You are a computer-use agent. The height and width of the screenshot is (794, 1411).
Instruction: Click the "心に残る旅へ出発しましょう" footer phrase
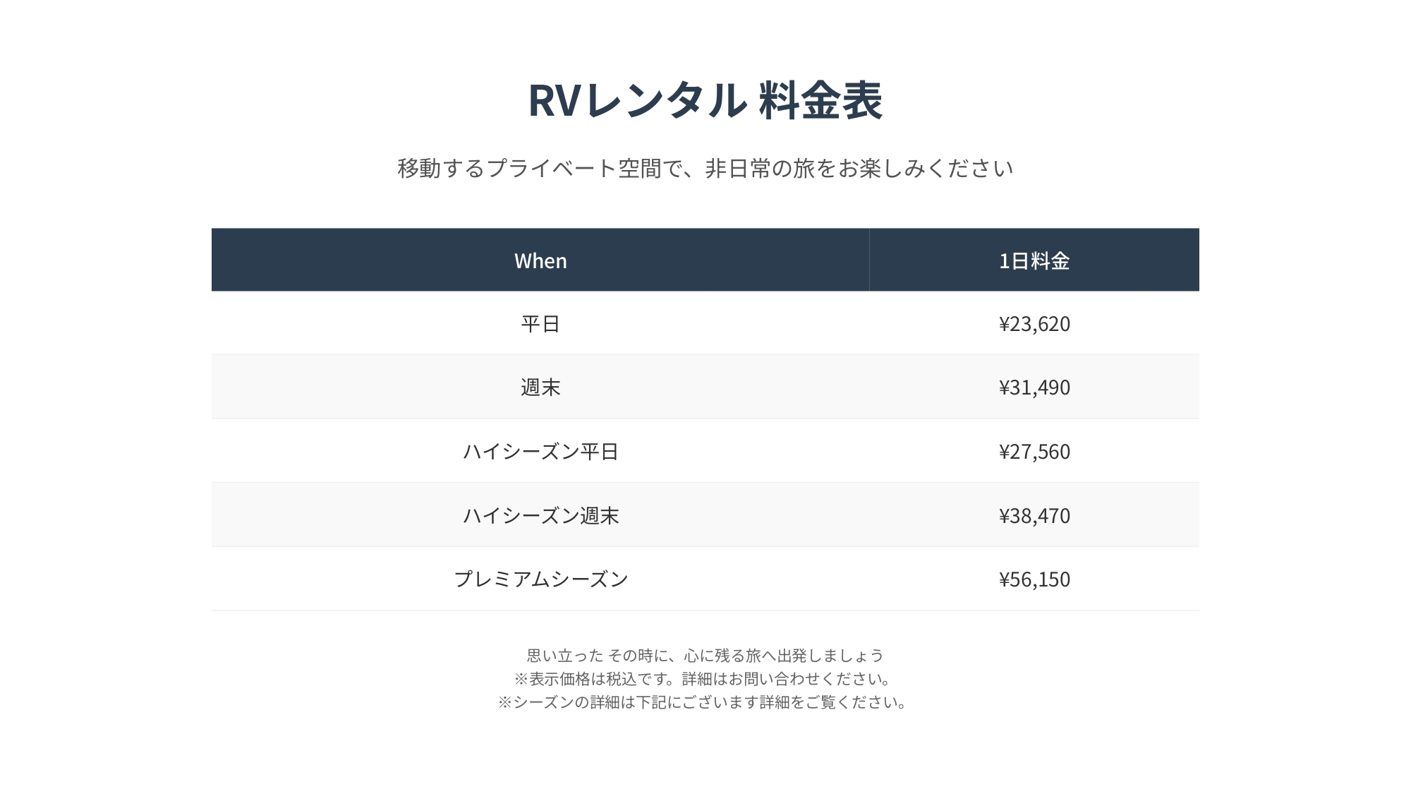pyautogui.click(x=783, y=656)
